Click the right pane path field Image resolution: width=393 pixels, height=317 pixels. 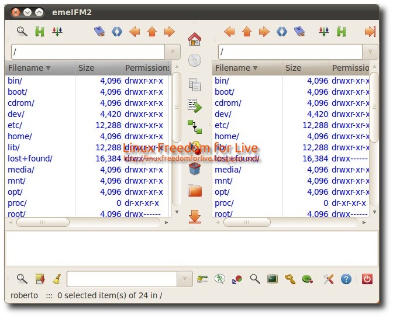[x=291, y=52]
